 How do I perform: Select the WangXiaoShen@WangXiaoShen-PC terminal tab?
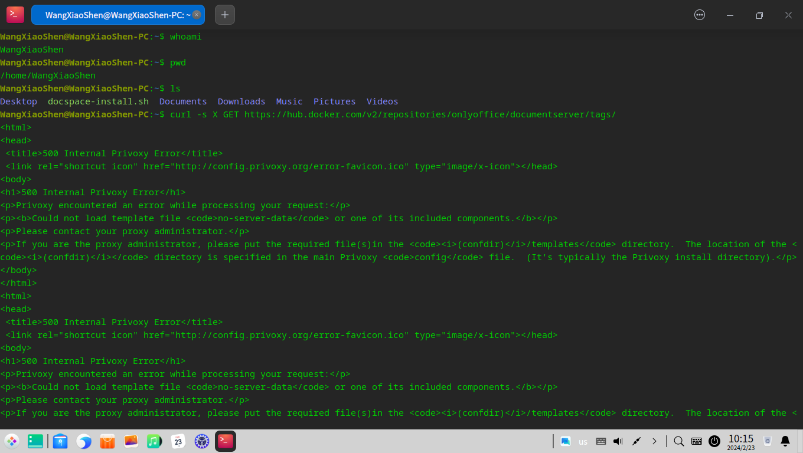click(118, 15)
